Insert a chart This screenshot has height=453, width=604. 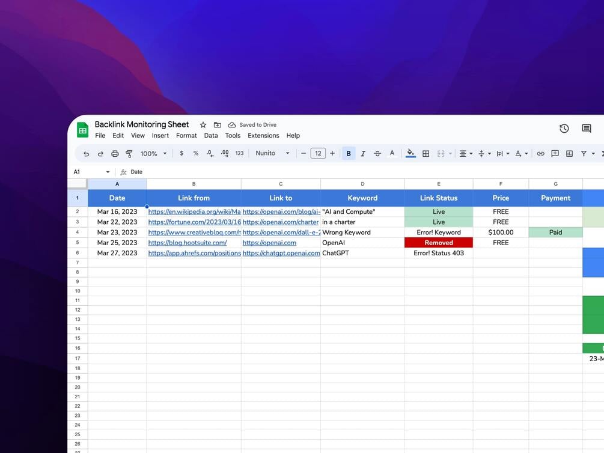pyautogui.click(x=569, y=154)
